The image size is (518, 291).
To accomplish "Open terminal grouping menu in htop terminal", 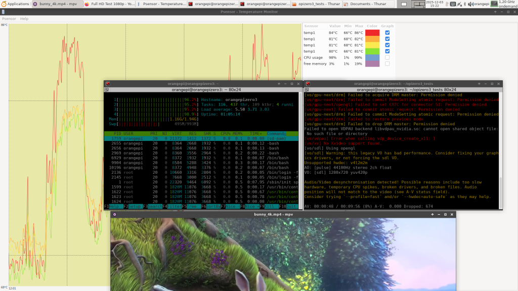I will pyautogui.click(x=107, y=89).
